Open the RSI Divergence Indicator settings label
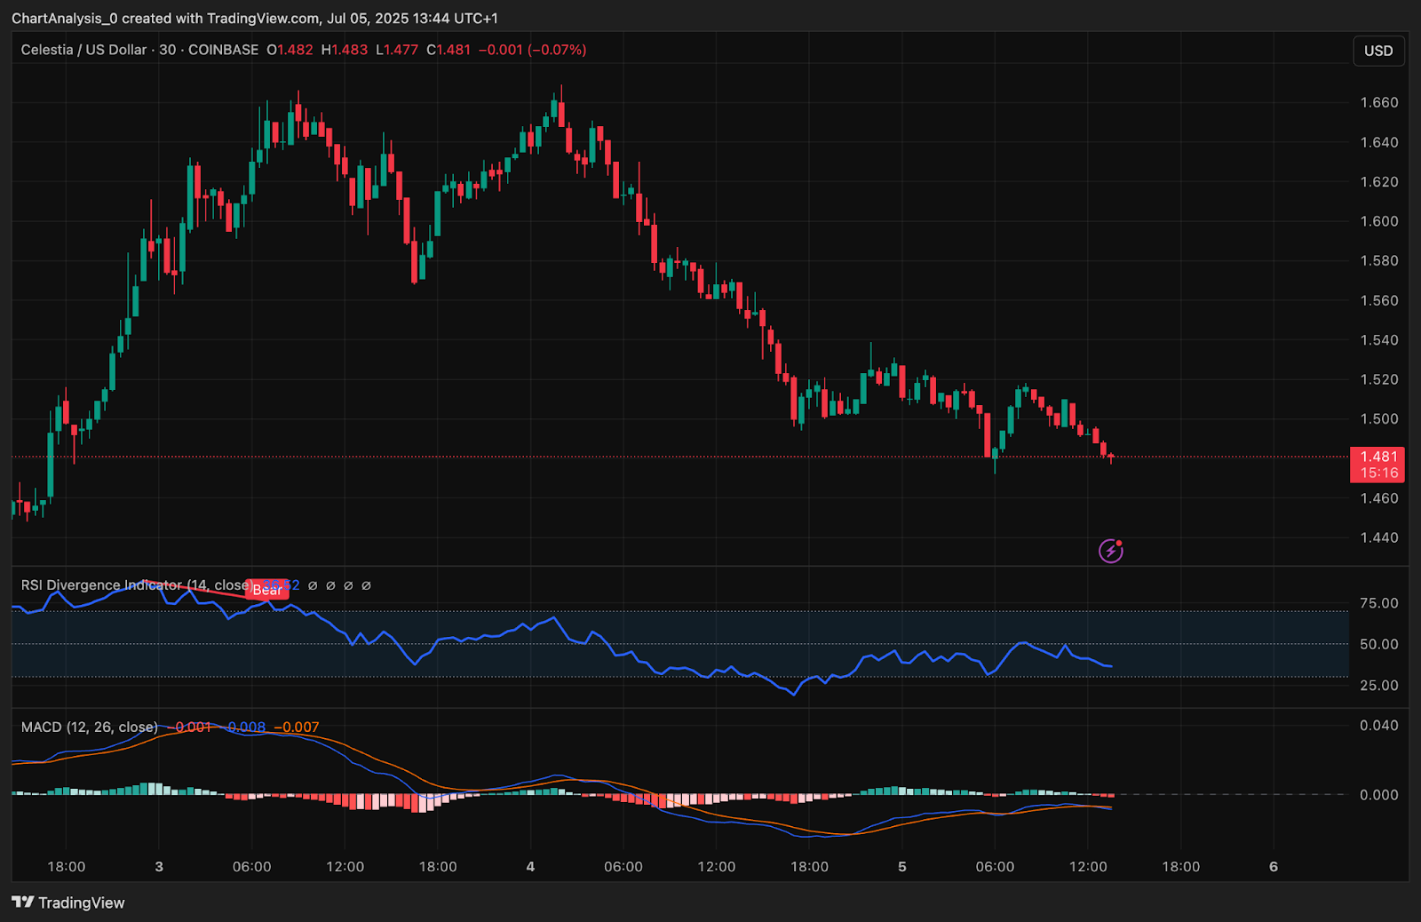Viewport: 1421px width, 922px height. pyautogui.click(x=133, y=585)
